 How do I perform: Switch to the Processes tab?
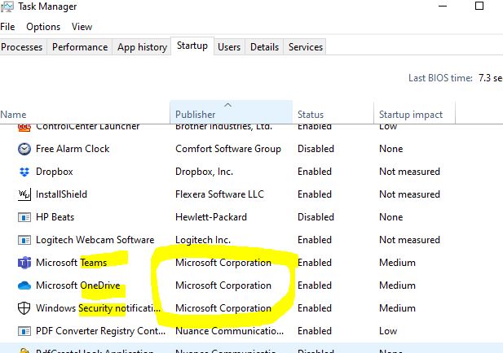tap(22, 47)
